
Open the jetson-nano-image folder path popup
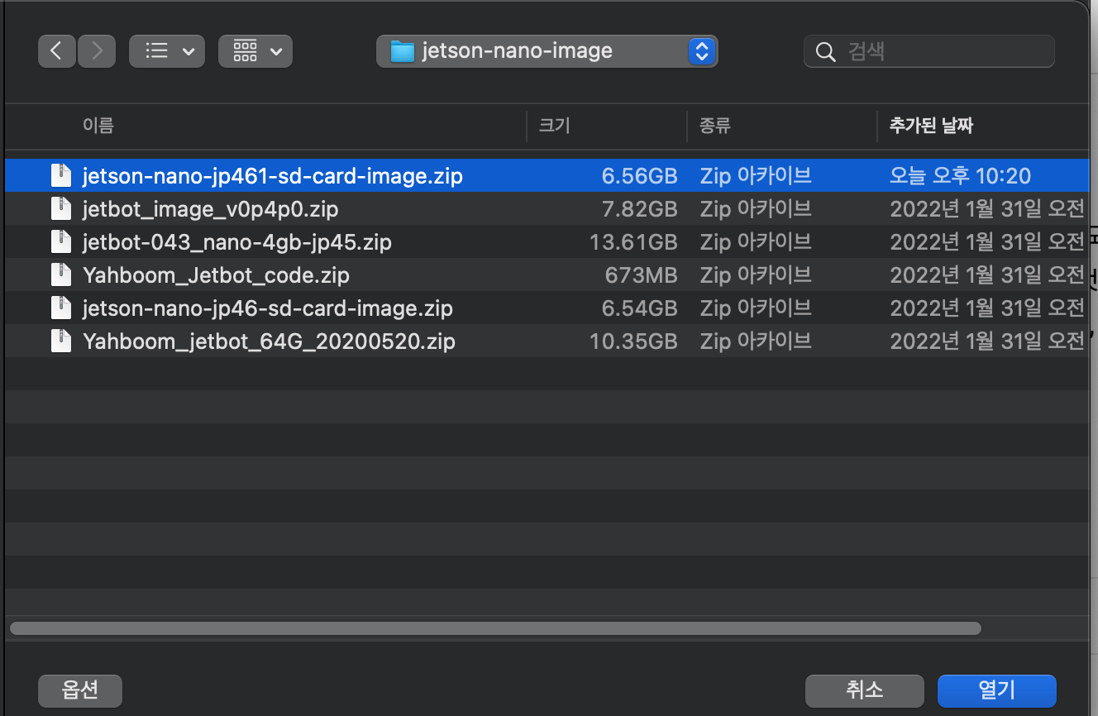tap(547, 51)
